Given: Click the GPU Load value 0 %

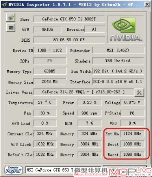Looking at the screenshot, I should [45, 123].
